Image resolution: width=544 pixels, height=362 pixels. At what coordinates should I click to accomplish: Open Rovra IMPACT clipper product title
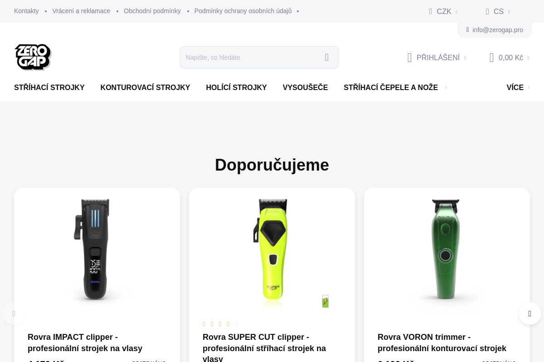coord(85,343)
